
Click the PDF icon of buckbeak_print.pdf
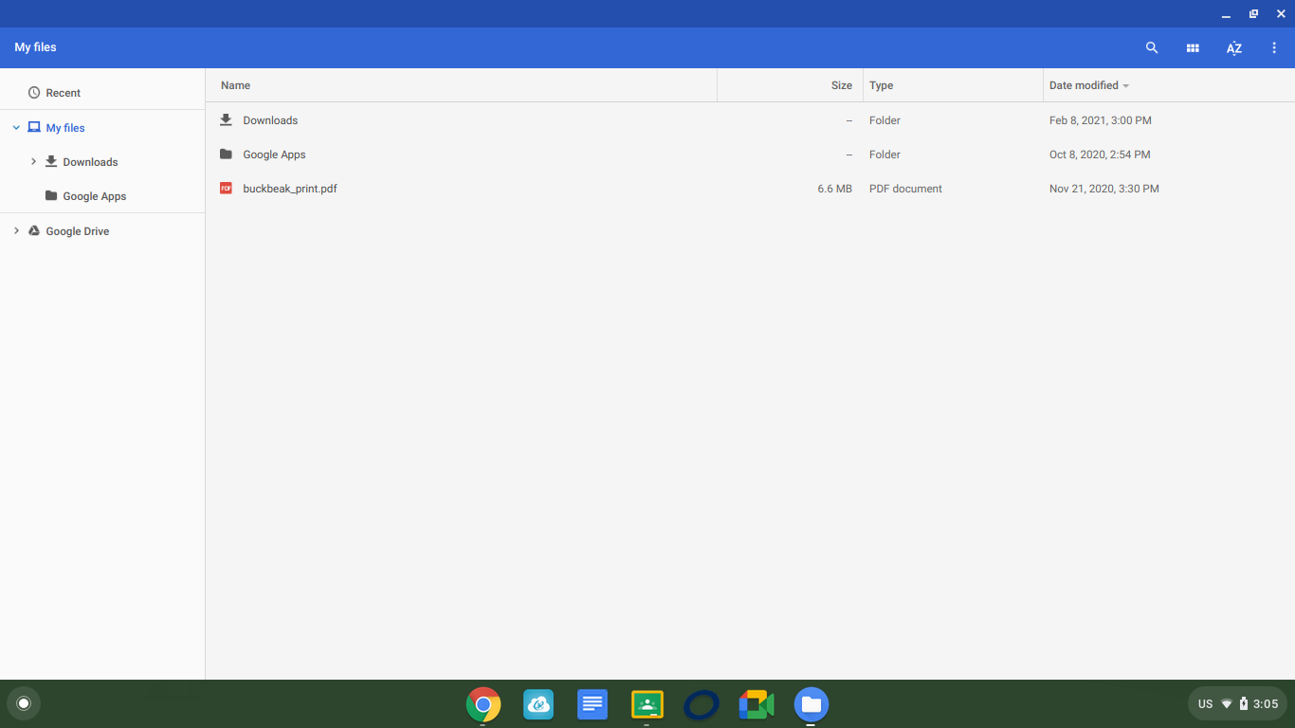[x=226, y=189]
